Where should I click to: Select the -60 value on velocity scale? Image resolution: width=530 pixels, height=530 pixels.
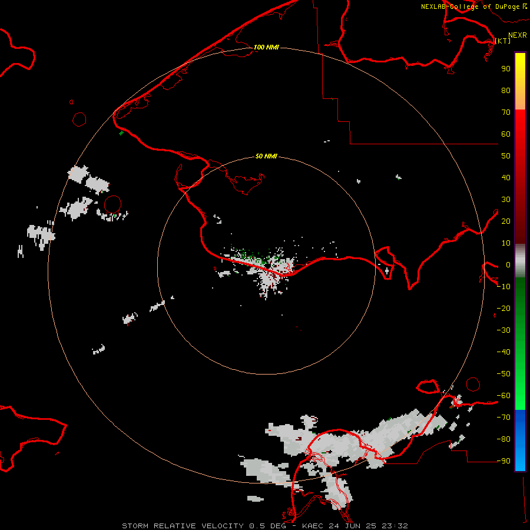503,396
